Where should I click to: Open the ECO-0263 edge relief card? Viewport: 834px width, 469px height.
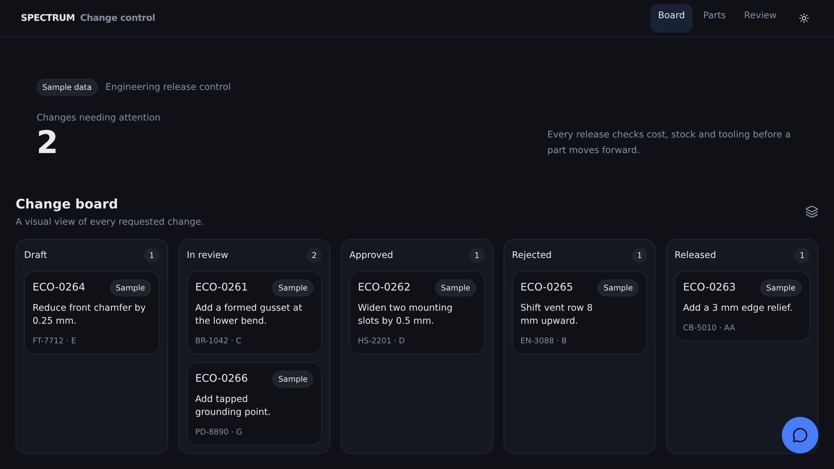(742, 306)
